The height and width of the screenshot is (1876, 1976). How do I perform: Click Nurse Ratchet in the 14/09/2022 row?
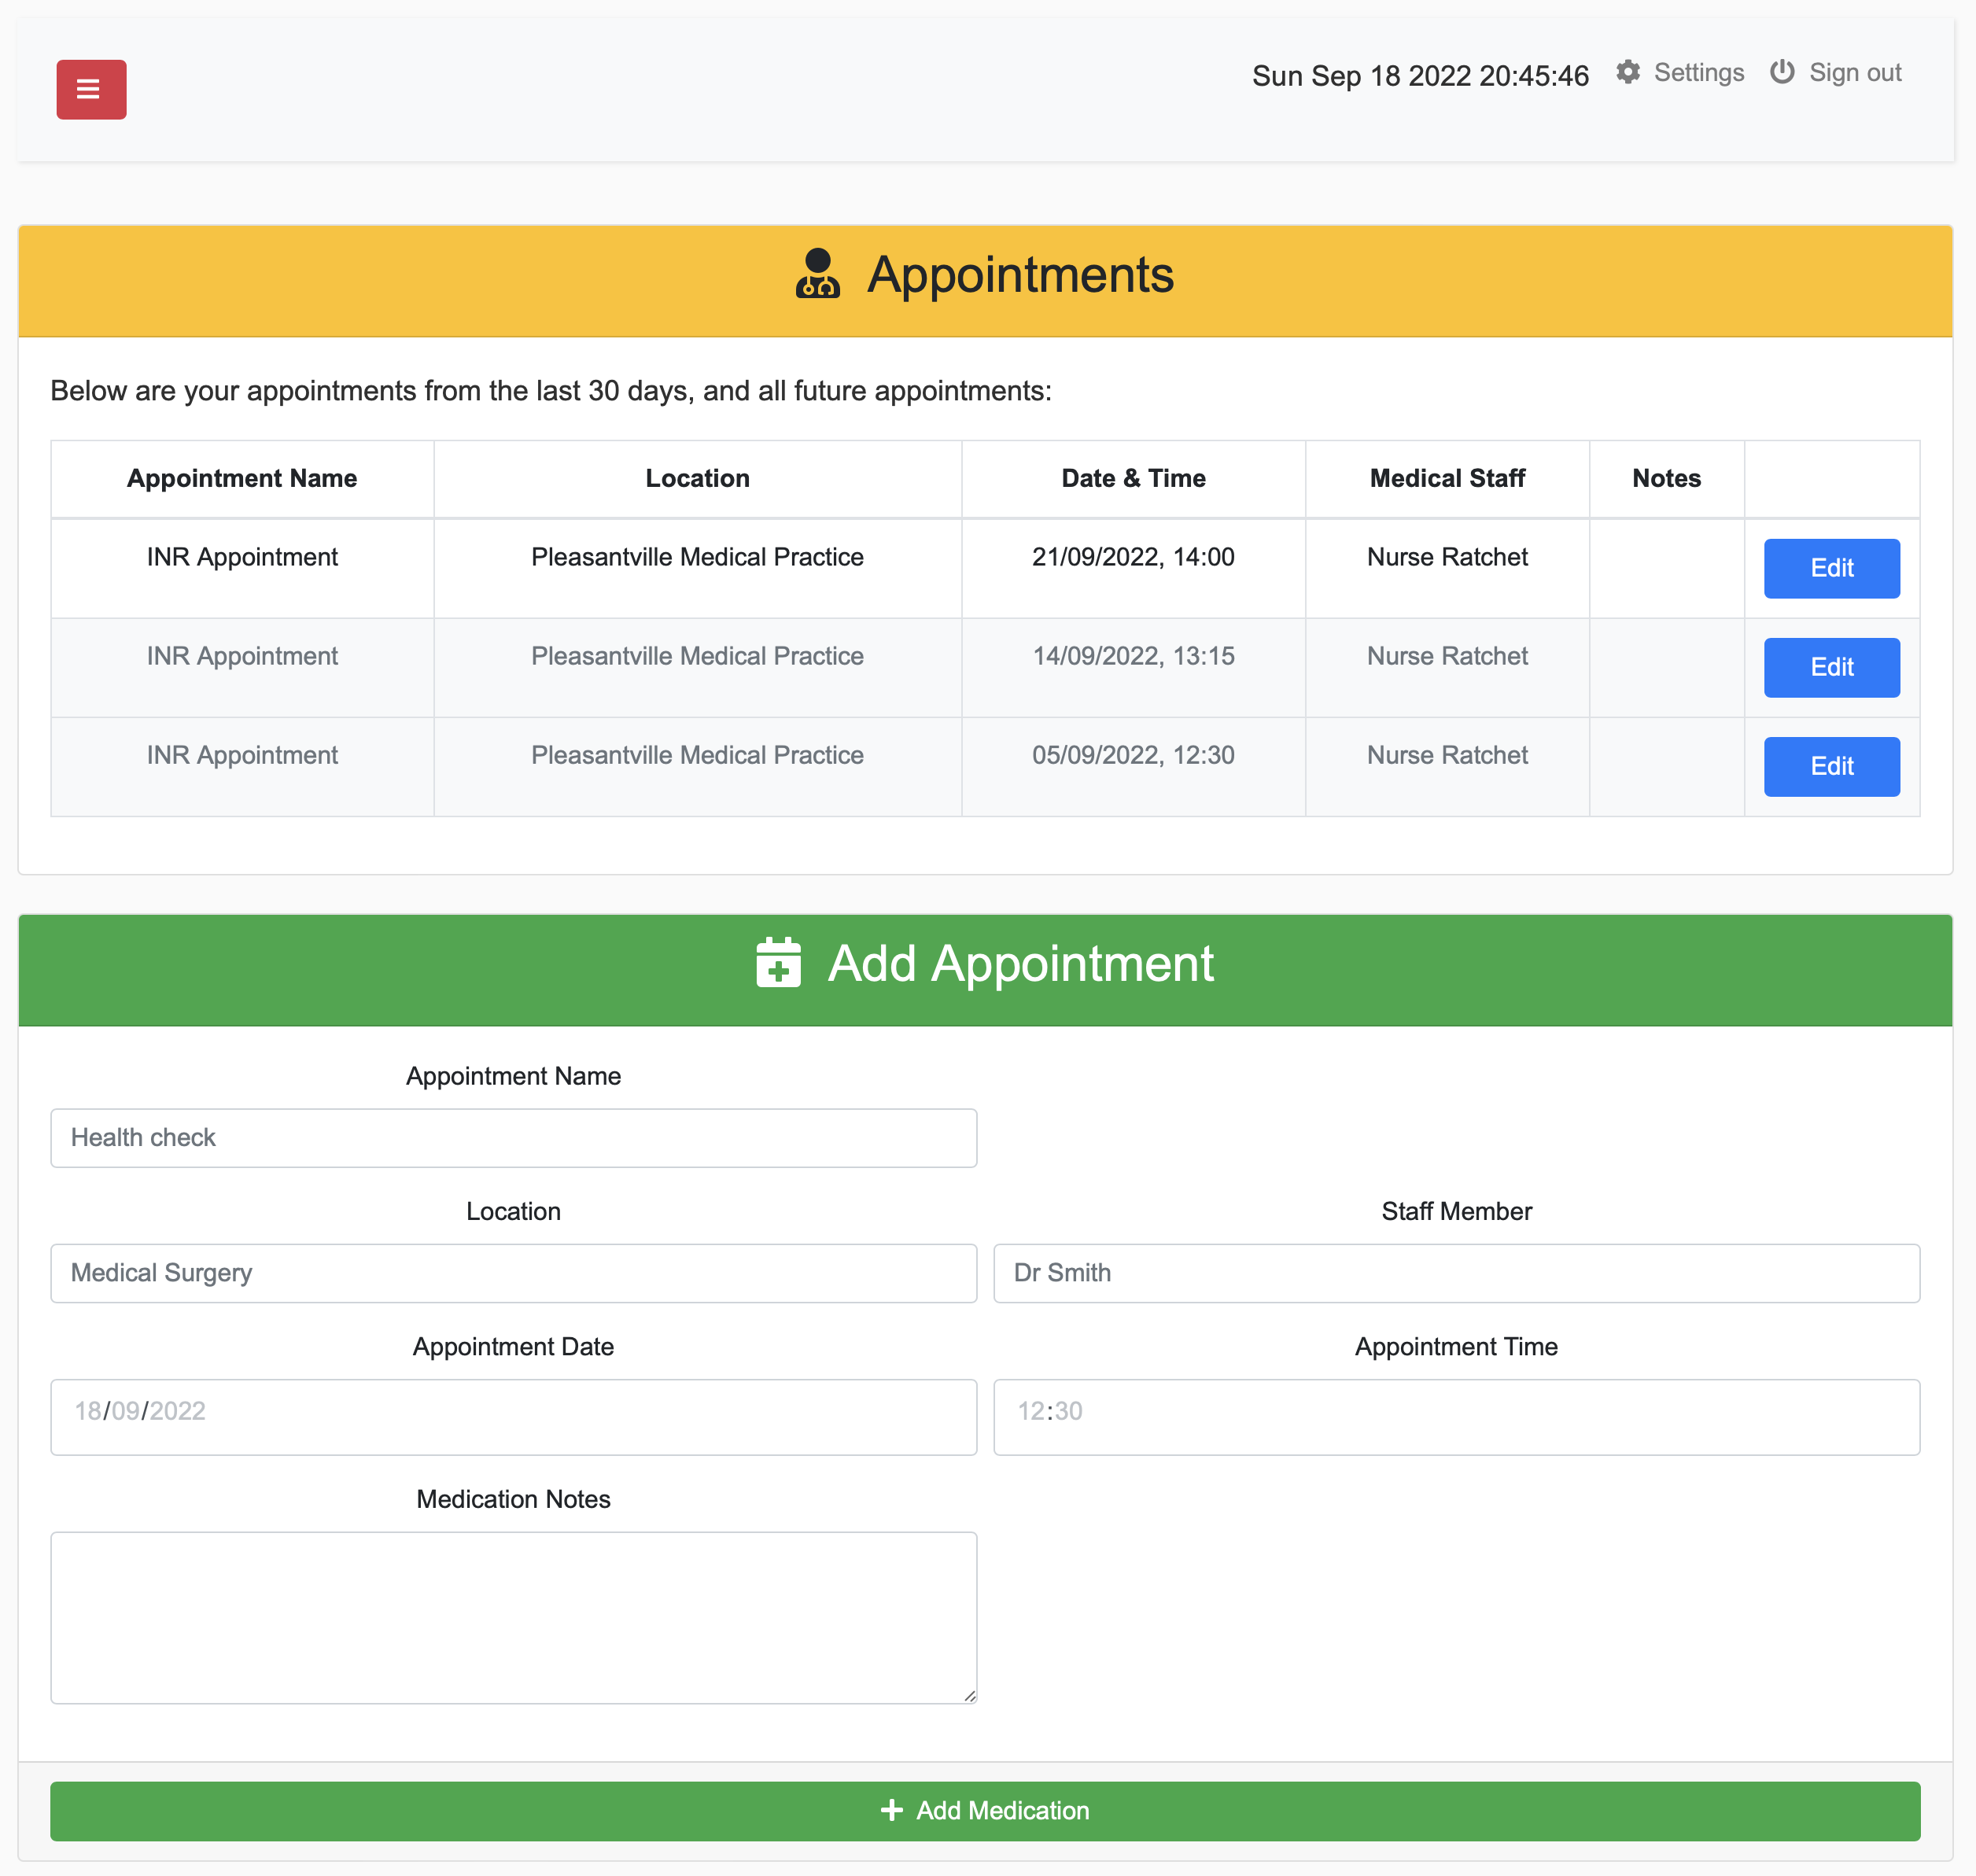pyautogui.click(x=1447, y=656)
